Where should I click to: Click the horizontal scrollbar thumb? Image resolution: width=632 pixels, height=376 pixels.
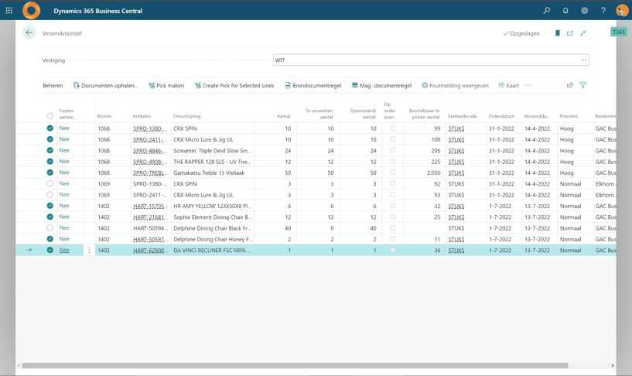[295, 365]
